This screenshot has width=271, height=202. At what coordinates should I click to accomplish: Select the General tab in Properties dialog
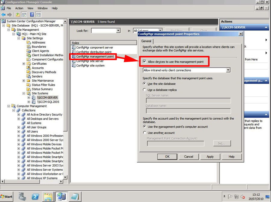pyautogui.click(x=146, y=41)
